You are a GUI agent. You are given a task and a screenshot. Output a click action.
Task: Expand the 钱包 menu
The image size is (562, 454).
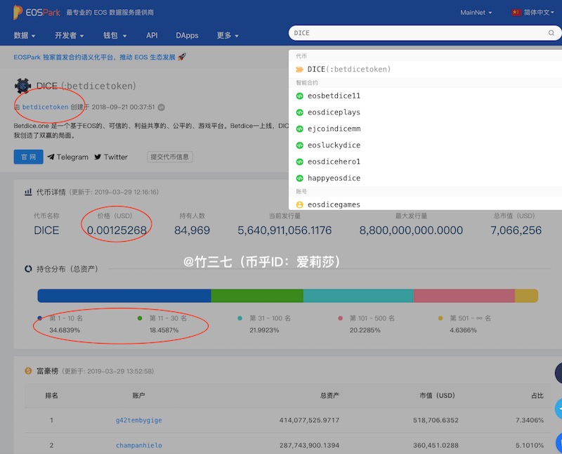(115, 36)
